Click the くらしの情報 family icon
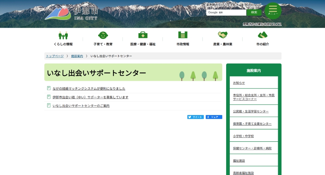The image size is (325, 175). (x=63, y=35)
